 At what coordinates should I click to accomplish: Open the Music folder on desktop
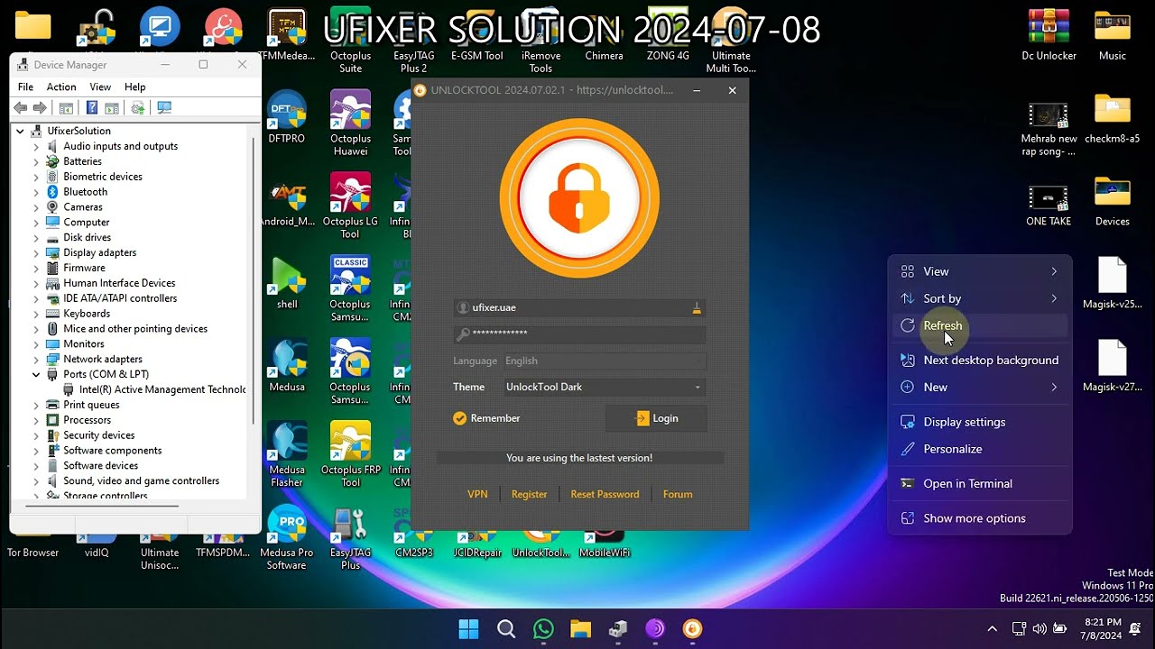pos(1113,34)
